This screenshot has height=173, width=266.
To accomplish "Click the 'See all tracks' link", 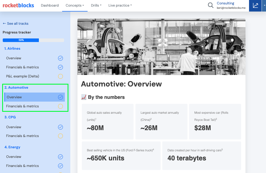I will click(x=16, y=23).
